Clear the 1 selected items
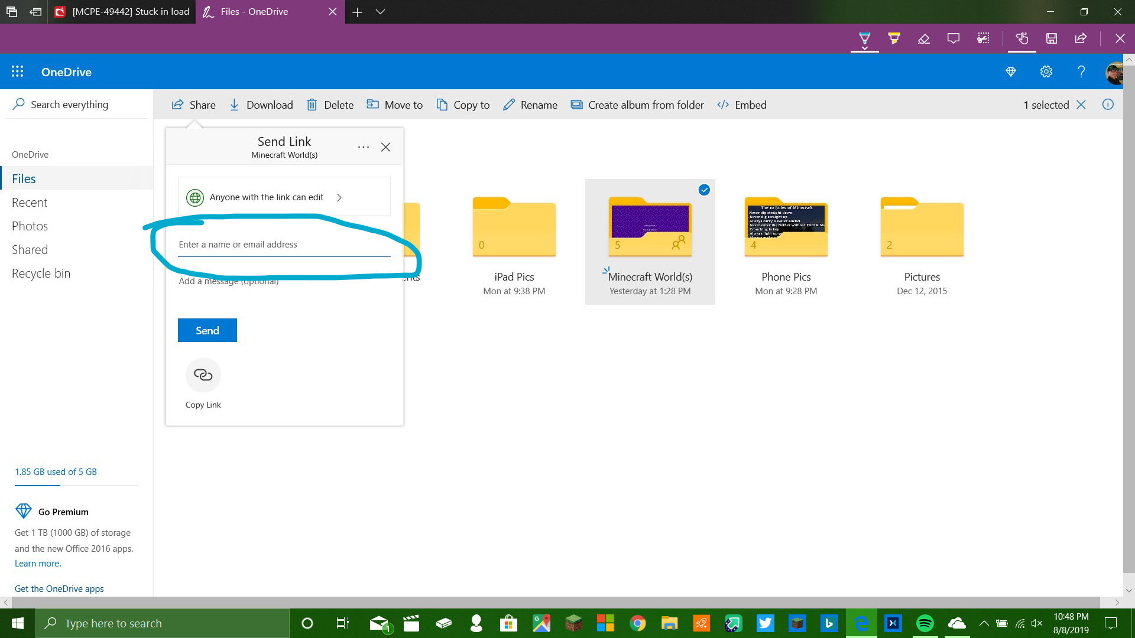 point(1081,105)
